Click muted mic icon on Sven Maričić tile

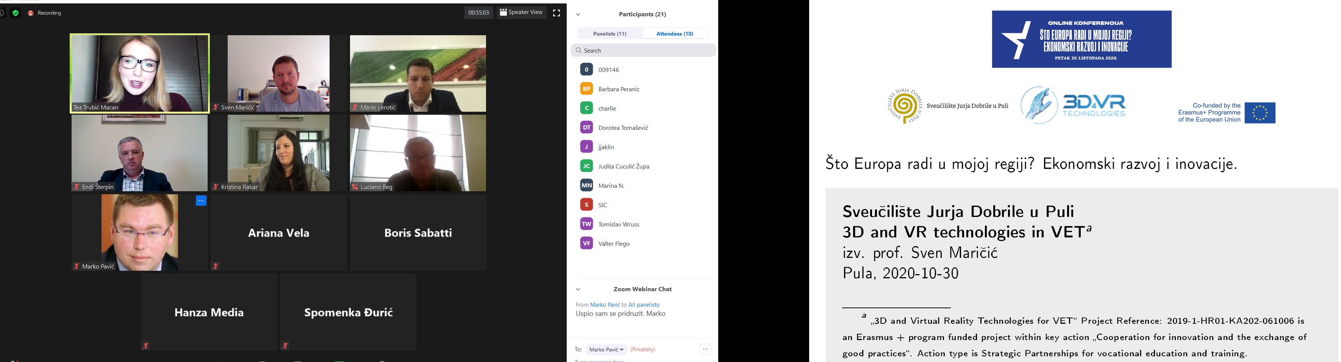pos(216,108)
